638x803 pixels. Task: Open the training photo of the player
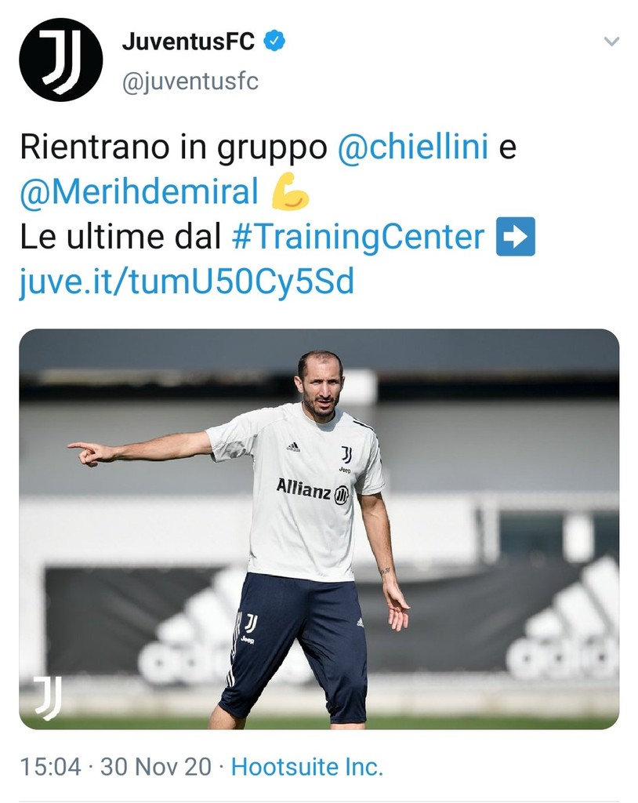[x=319, y=529]
